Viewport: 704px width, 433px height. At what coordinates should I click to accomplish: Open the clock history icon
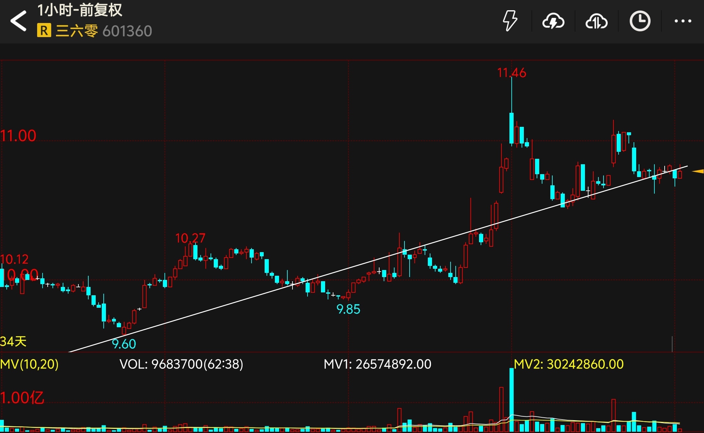(x=640, y=21)
